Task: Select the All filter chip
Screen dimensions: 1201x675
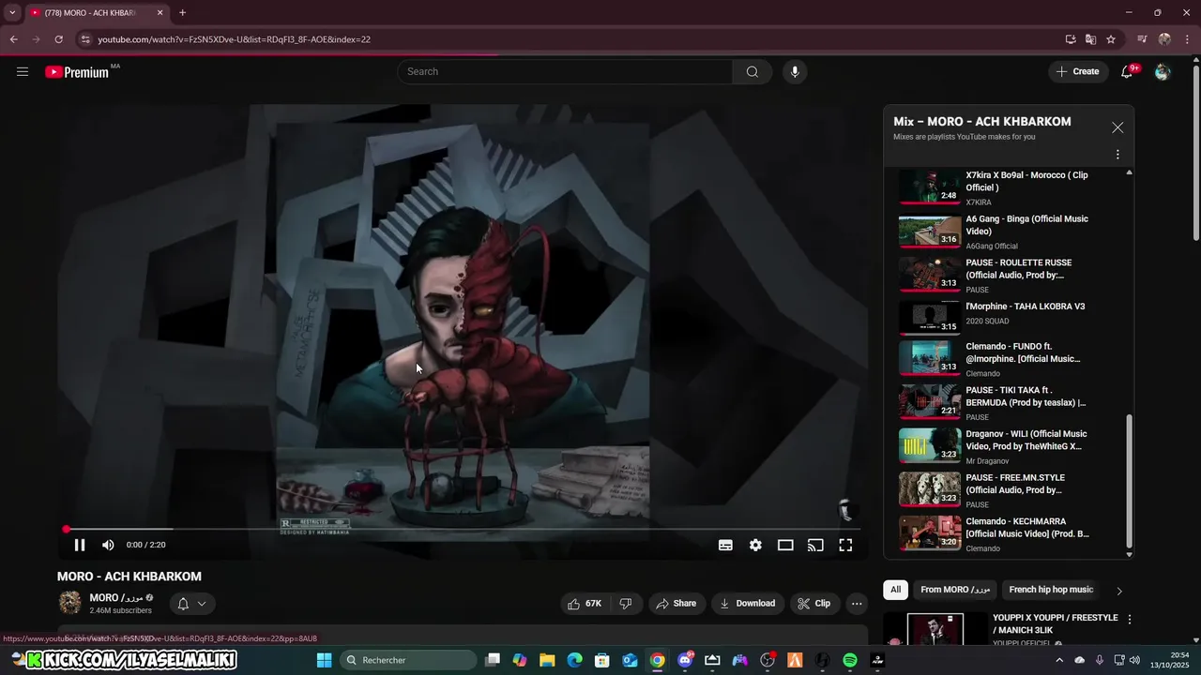Action: tap(895, 590)
